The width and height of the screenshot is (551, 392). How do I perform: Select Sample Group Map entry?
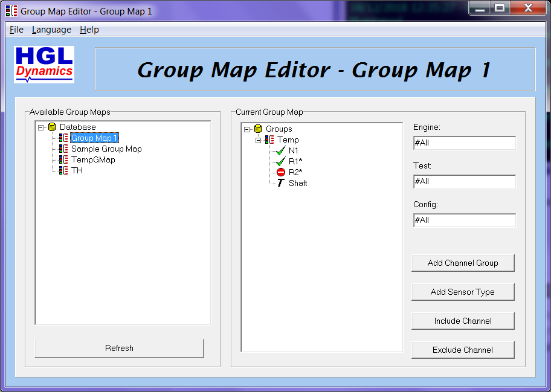106,149
